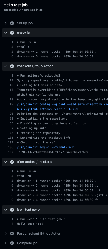The width and height of the screenshot is (108, 249).
Task: Click the 'total 8' log line
Action: coord(23,47)
